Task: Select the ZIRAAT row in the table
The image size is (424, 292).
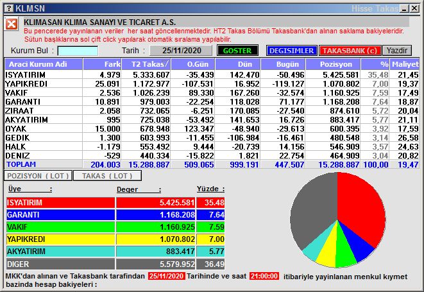Action: pyautogui.click(x=212, y=110)
